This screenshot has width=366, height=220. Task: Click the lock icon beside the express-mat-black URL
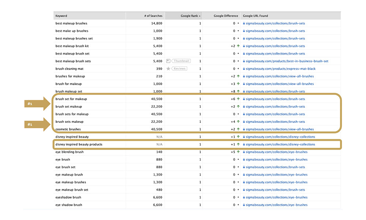tap(244, 69)
